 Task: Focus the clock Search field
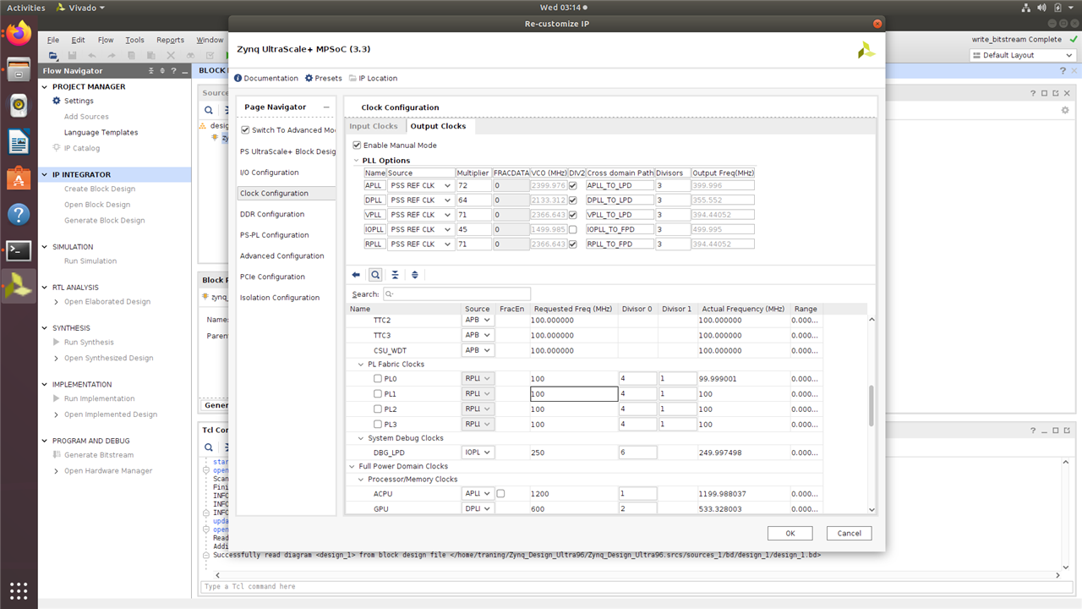[x=456, y=294]
